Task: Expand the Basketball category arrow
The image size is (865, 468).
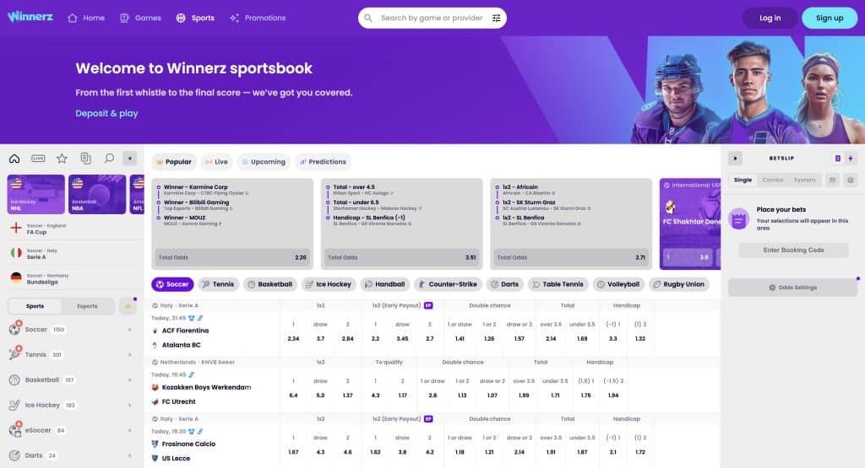Action: (129, 380)
